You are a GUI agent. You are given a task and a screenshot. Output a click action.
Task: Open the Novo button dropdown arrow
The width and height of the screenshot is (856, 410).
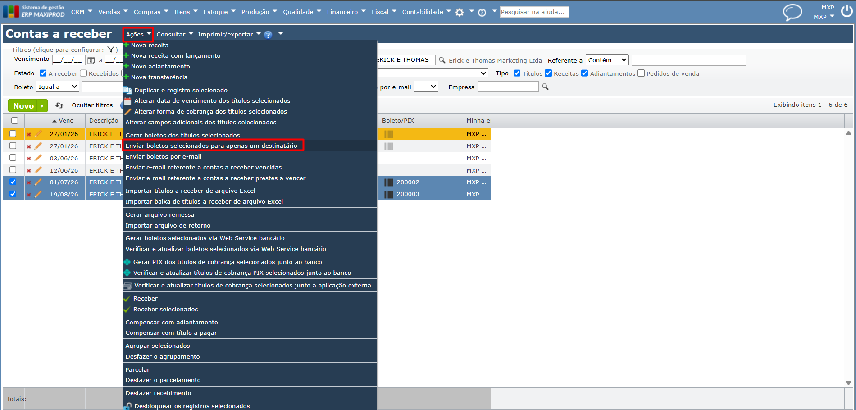click(x=42, y=106)
